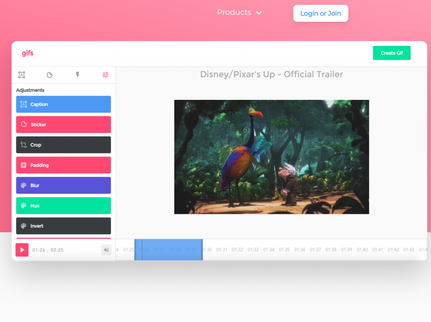The width and height of the screenshot is (431, 322).
Task: Play the video preview
Action: (x=22, y=250)
